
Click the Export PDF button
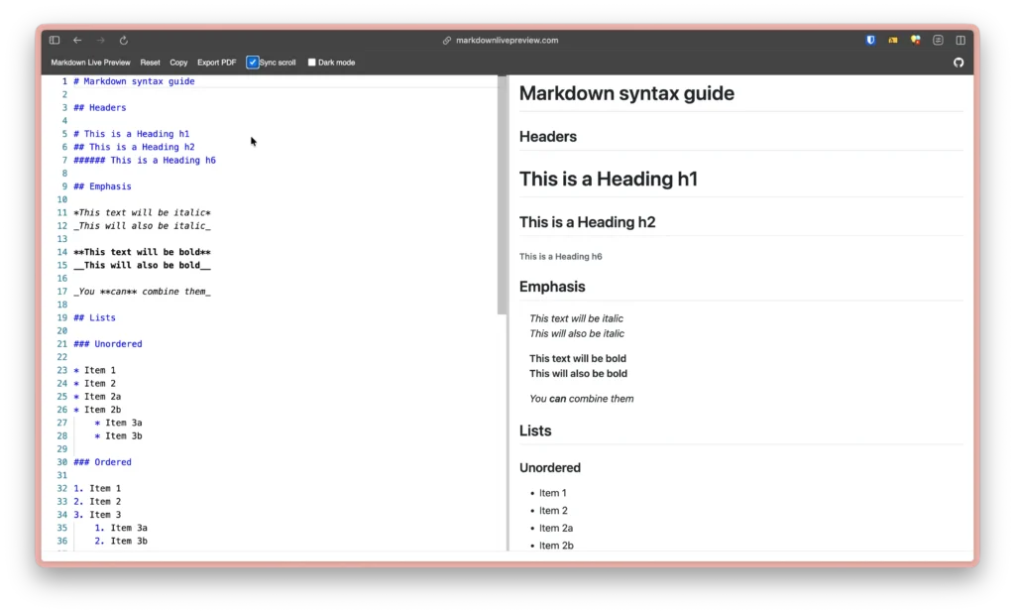[217, 62]
